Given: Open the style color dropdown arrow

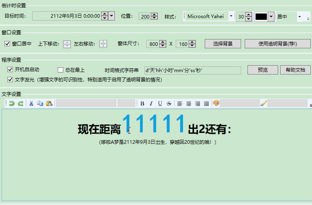Looking at the screenshot, I should [x=271, y=17].
